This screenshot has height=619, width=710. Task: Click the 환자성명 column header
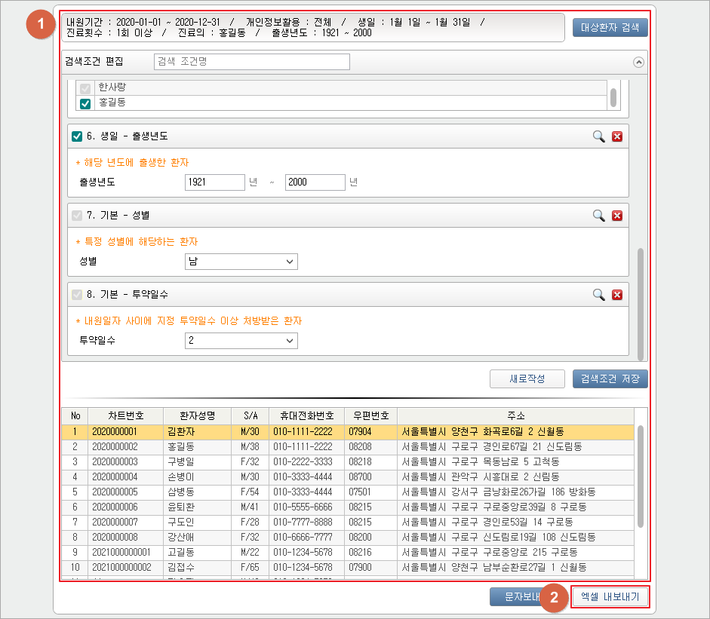pyautogui.click(x=192, y=415)
